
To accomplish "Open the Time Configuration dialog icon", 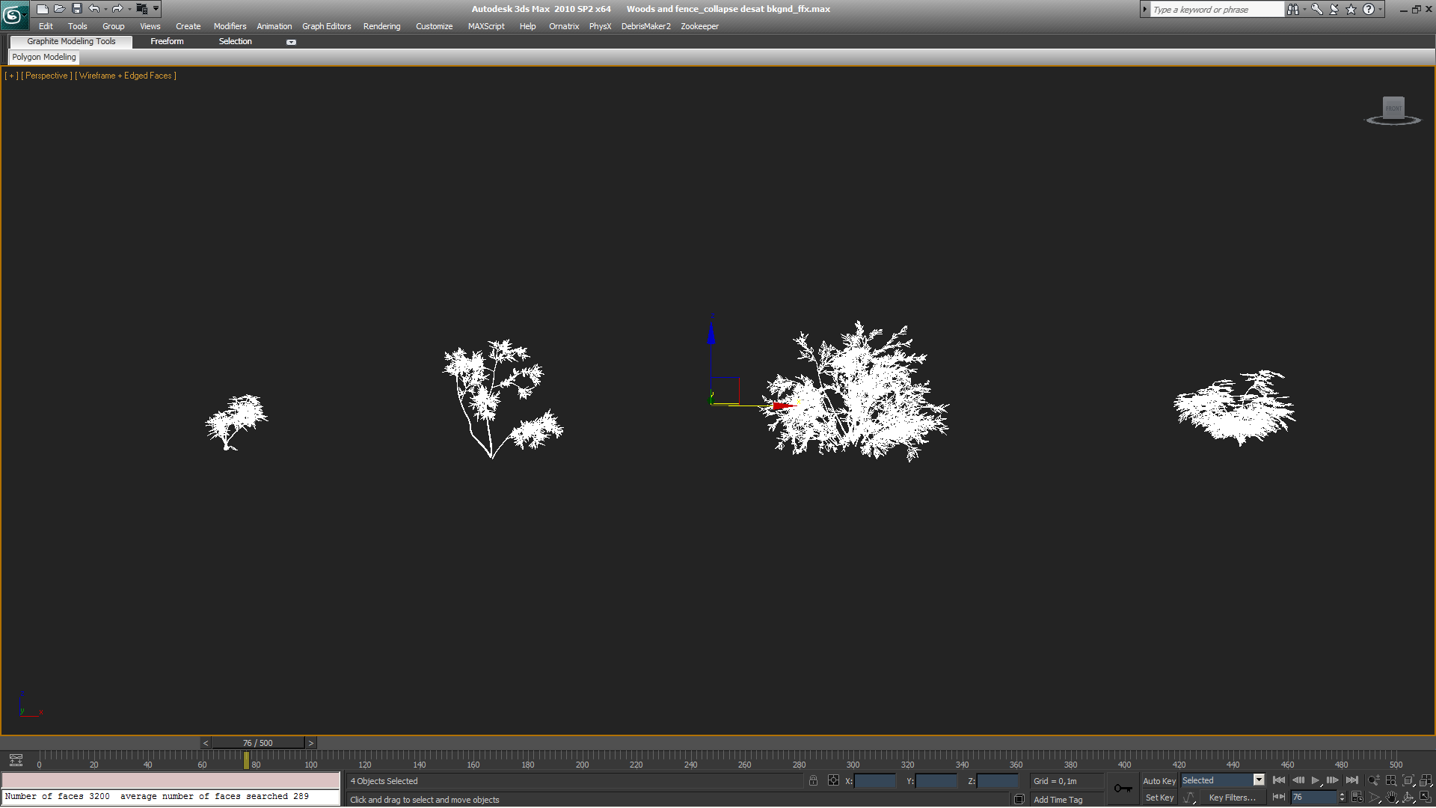I will [1357, 798].
